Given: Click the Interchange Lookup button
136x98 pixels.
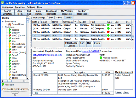Looking at the screenshot, I should [x=71, y=44].
